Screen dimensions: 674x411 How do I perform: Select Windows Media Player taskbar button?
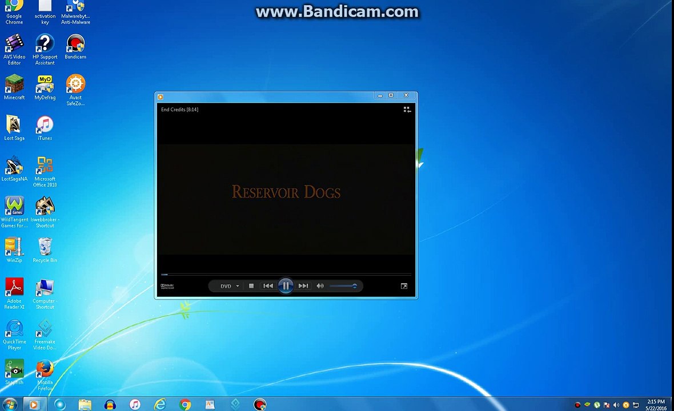click(34, 404)
